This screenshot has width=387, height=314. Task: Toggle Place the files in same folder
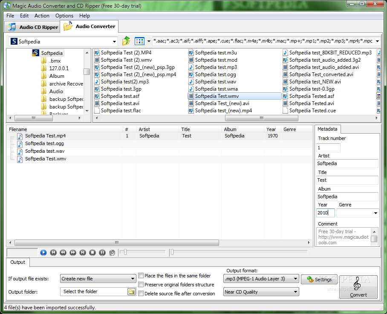[x=141, y=276]
